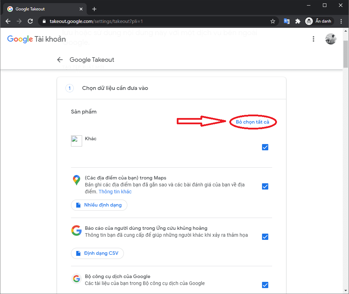This screenshot has height=294, width=349.
Task: Uncheck the Khác product checkbox
Action: 265,147
